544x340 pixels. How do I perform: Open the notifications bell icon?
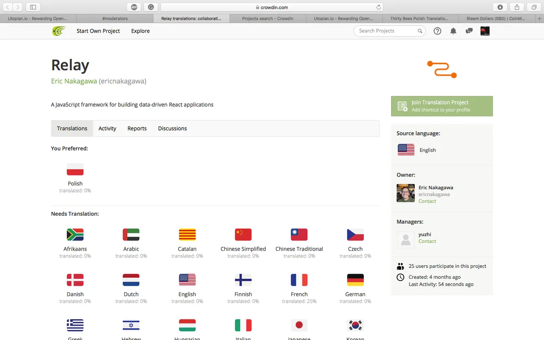[x=453, y=31]
